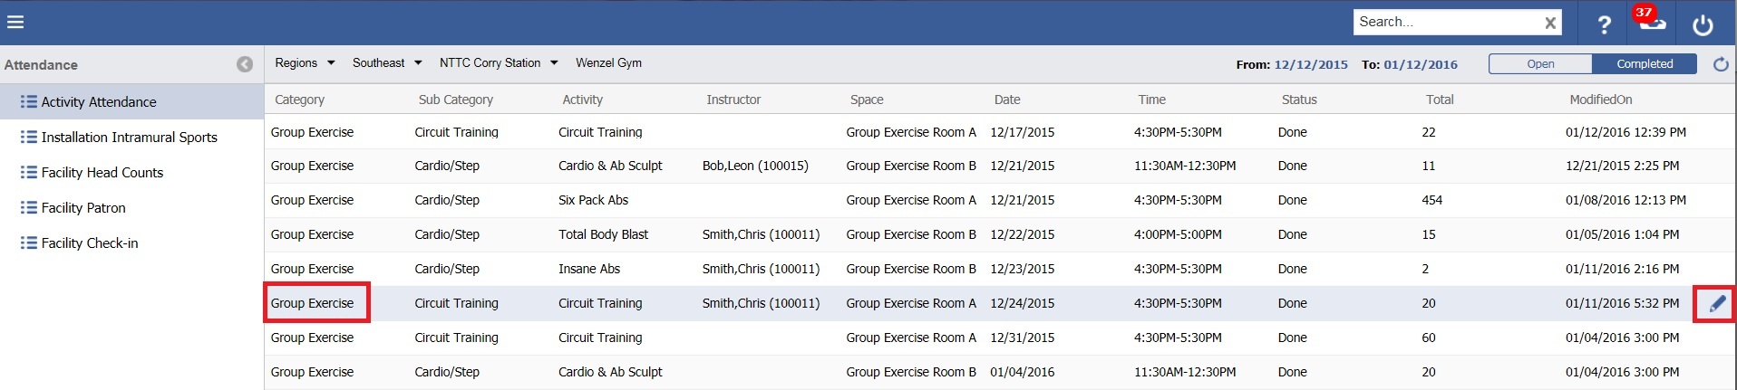1737x390 pixels.
Task: Select the Facility Check-in menu item
Action: coord(89,243)
